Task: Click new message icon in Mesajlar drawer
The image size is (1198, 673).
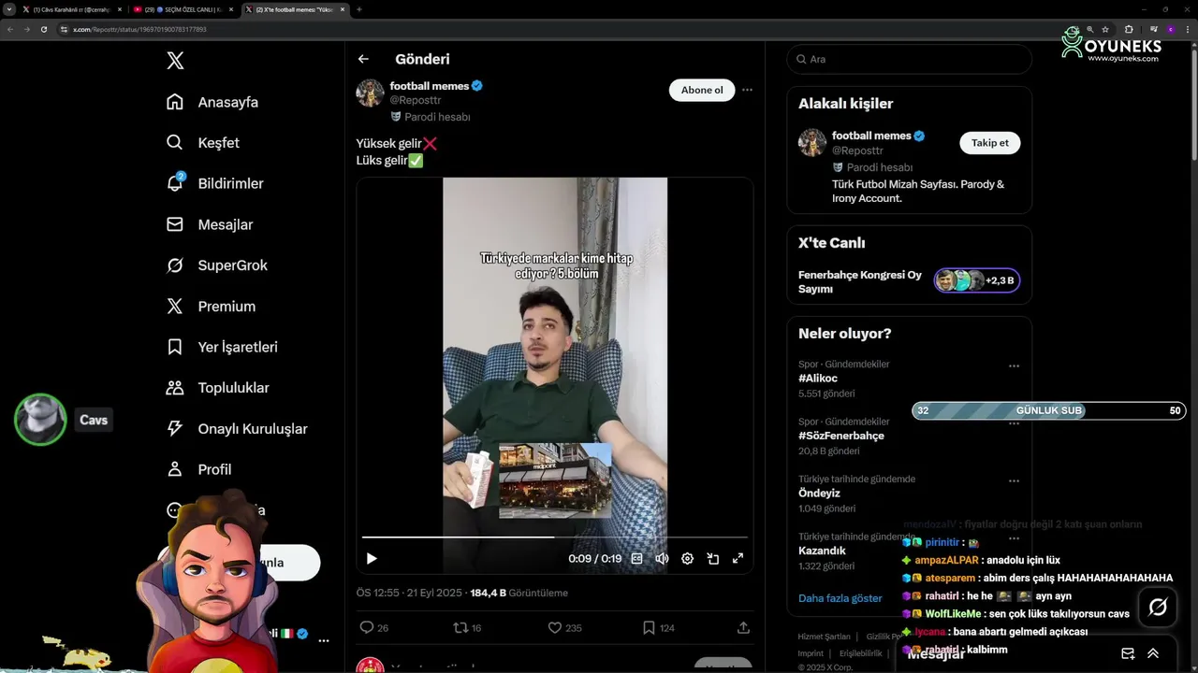Action: click(1128, 653)
